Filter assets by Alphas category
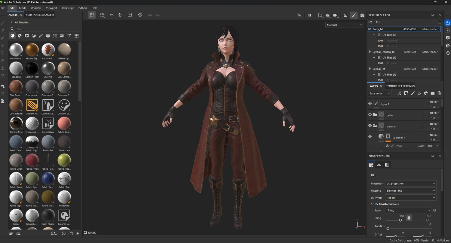 tap(48, 35)
